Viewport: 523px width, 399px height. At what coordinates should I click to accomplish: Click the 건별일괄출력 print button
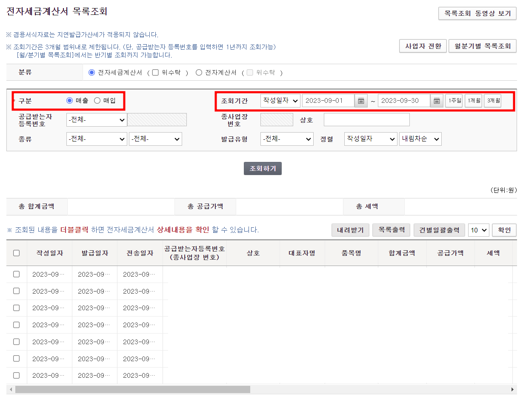point(439,230)
